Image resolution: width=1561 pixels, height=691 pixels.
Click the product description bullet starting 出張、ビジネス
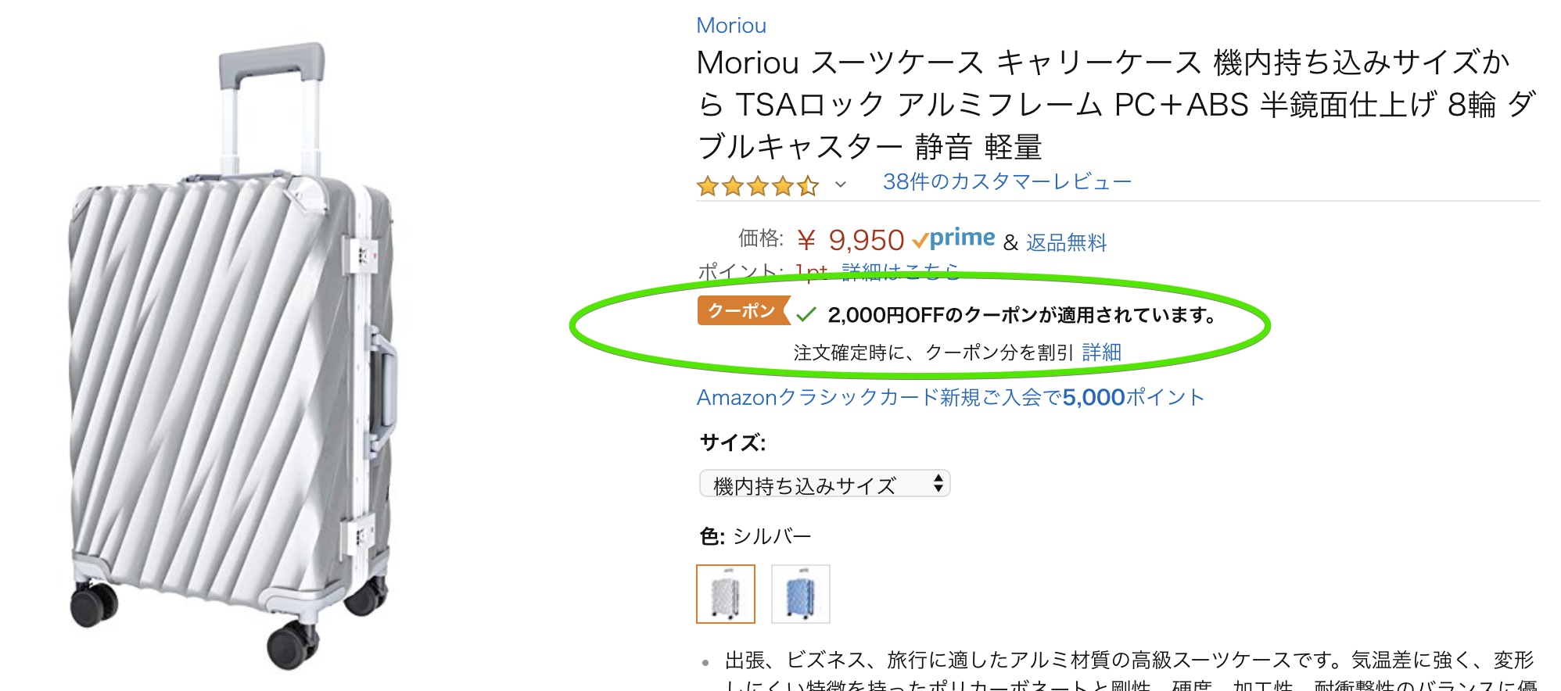[1126, 661]
